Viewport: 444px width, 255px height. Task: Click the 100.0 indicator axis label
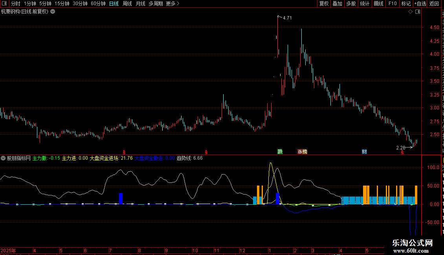(x=433, y=168)
